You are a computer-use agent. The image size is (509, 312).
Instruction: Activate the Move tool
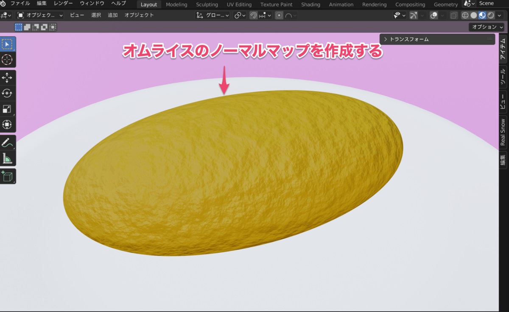pos(7,78)
